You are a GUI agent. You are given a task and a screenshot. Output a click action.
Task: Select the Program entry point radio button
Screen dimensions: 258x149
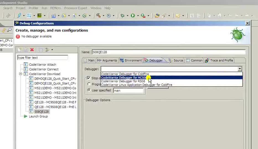click(89, 84)
